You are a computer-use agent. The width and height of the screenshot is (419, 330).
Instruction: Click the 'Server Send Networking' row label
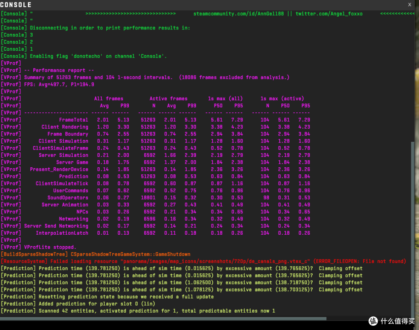point(56,226)
